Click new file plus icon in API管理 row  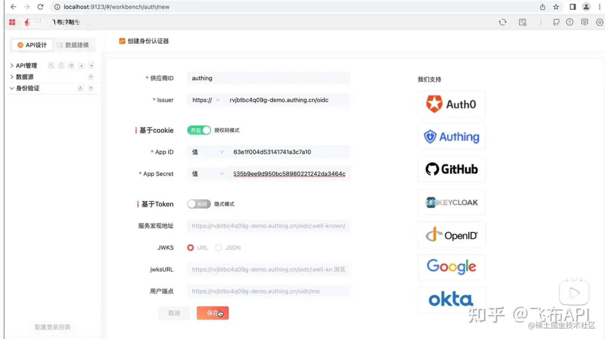pyautogui.click(x=91, y=65)
